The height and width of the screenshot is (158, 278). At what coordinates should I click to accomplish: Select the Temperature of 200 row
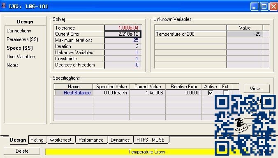click(208, 34)
